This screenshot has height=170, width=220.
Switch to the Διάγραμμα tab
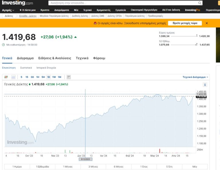(x=25, y=58)
